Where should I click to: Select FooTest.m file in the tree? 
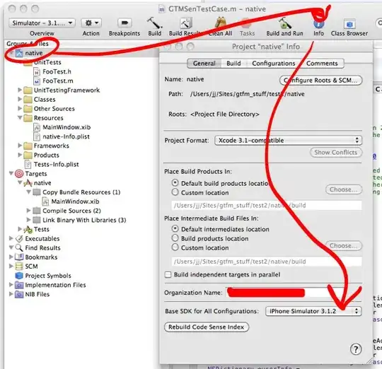57,81
